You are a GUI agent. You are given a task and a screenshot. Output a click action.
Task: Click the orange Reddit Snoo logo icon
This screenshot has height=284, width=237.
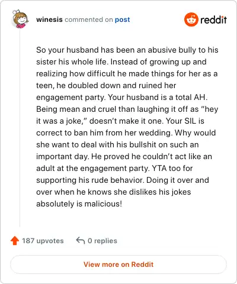191,20
